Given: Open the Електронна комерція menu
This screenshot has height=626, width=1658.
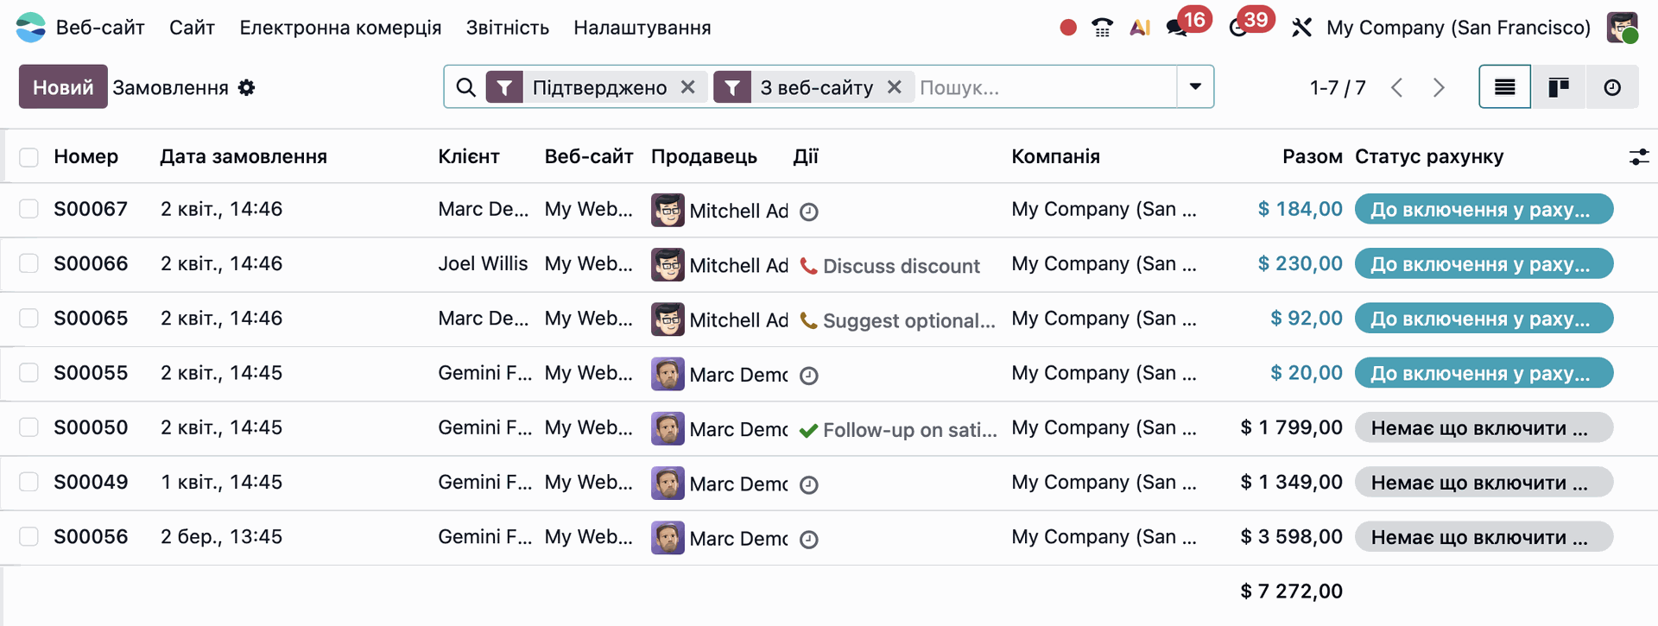Looking at the screenshot, I should (340, 28).
